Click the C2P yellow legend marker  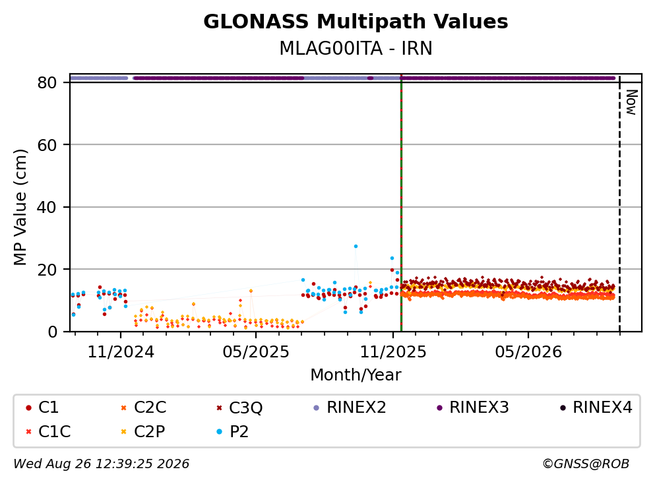(123, 431)
